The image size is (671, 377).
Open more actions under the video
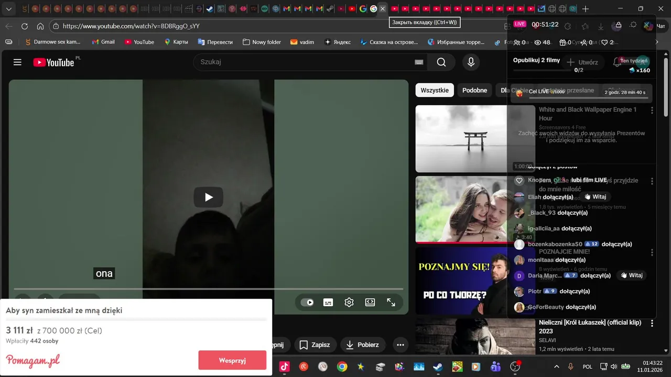point(401,345)
